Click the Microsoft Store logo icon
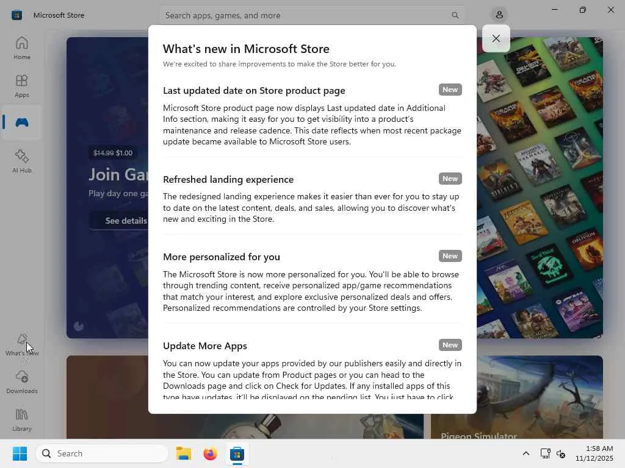The width and height of the screenshot is (625, 468). [x=16, y=15]
